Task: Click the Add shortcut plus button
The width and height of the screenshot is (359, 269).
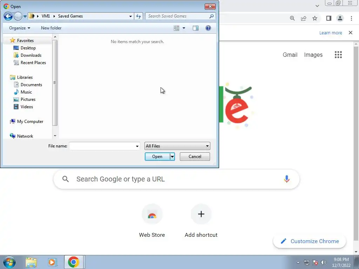Action: (201, 214)
